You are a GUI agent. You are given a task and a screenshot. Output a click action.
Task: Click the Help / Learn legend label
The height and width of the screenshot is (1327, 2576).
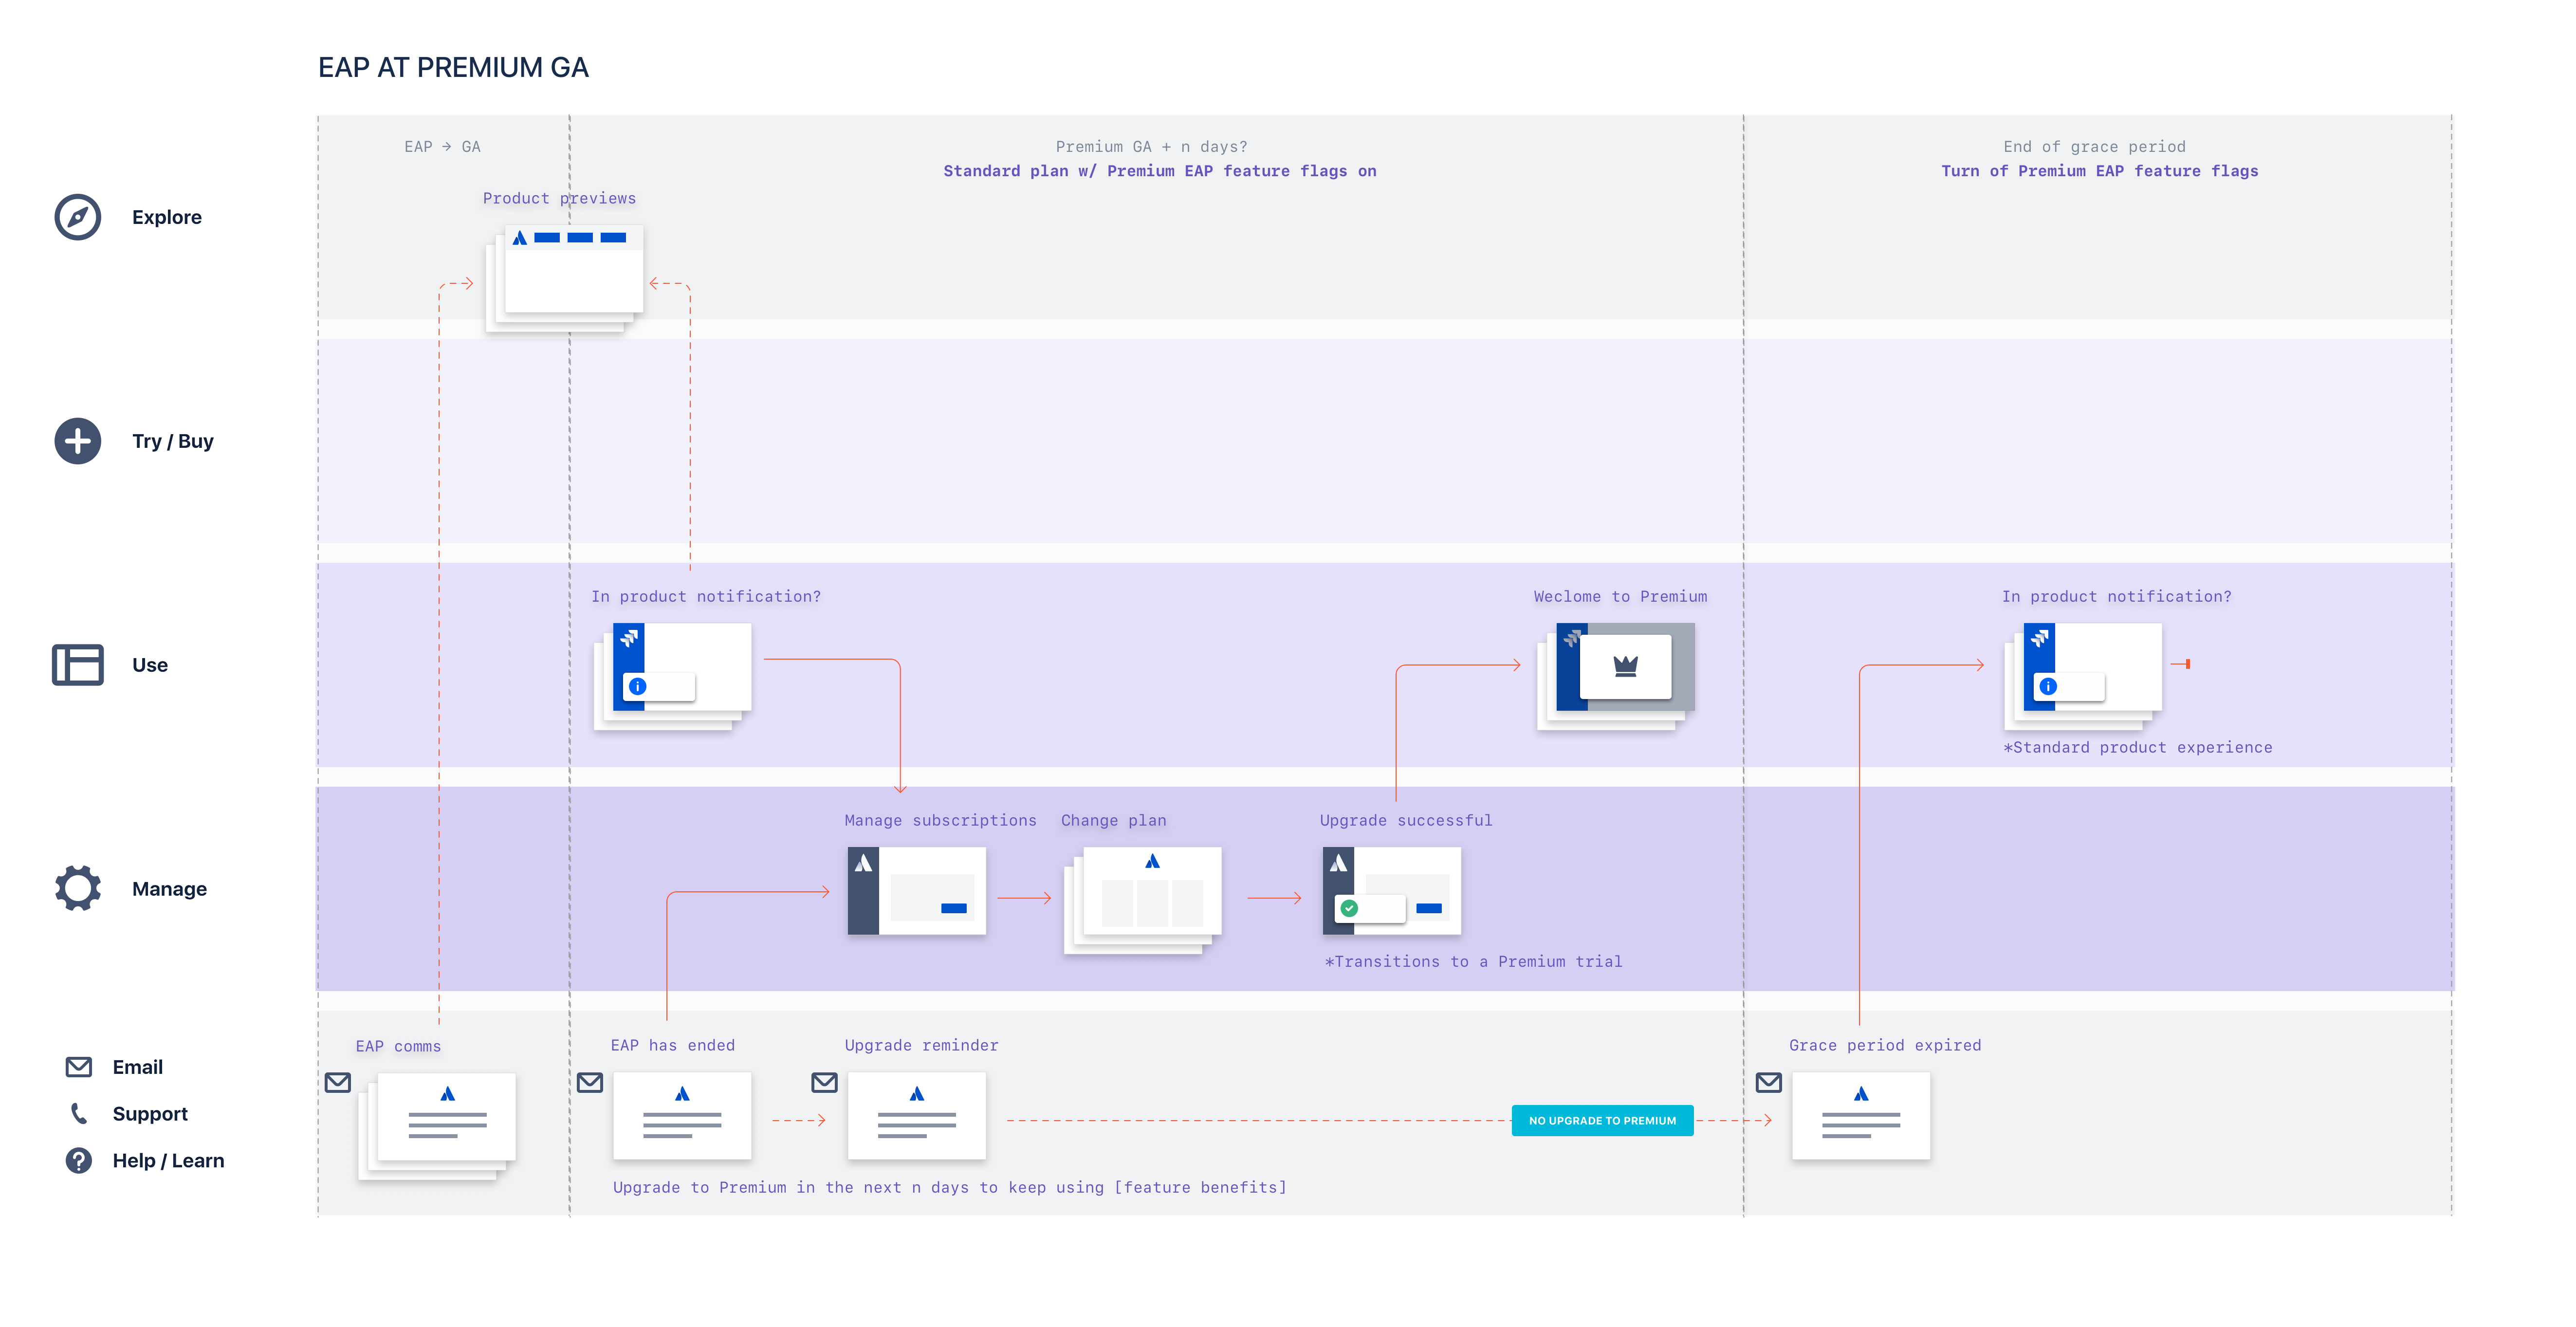point(168,1160)
